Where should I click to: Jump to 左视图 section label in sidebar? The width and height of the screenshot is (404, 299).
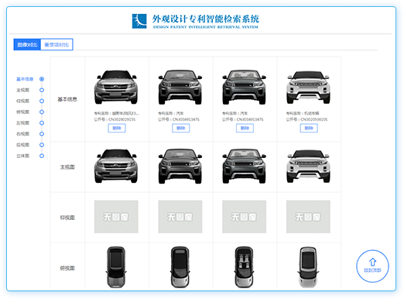23,123
